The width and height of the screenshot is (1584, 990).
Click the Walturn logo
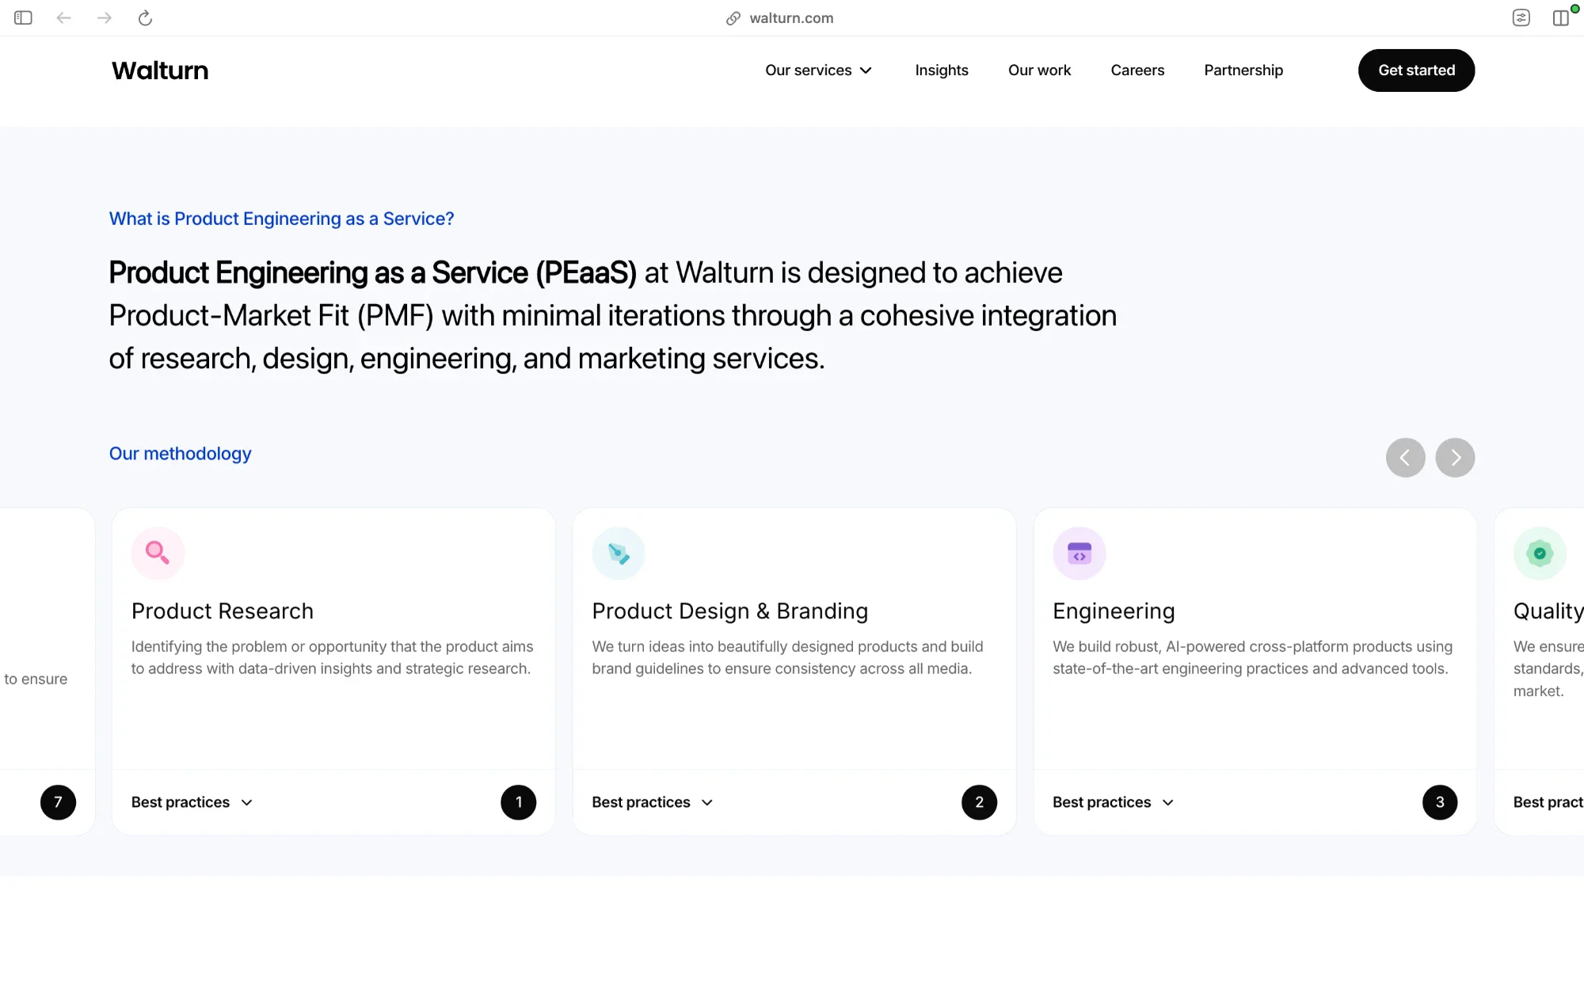[160, 70]
